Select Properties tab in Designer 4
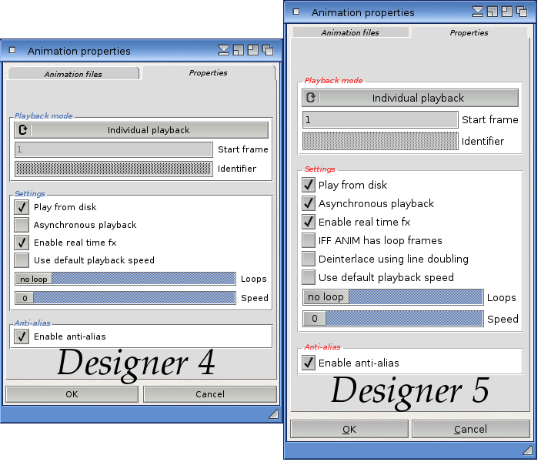This screenshot has height=462, width=541. point(209,73)
